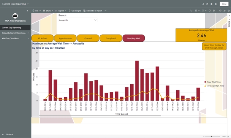Image resolution: width=231 pixels, height=138 pixels.
Task: Click the refresh icon in the top header
Action: (207, 4)
